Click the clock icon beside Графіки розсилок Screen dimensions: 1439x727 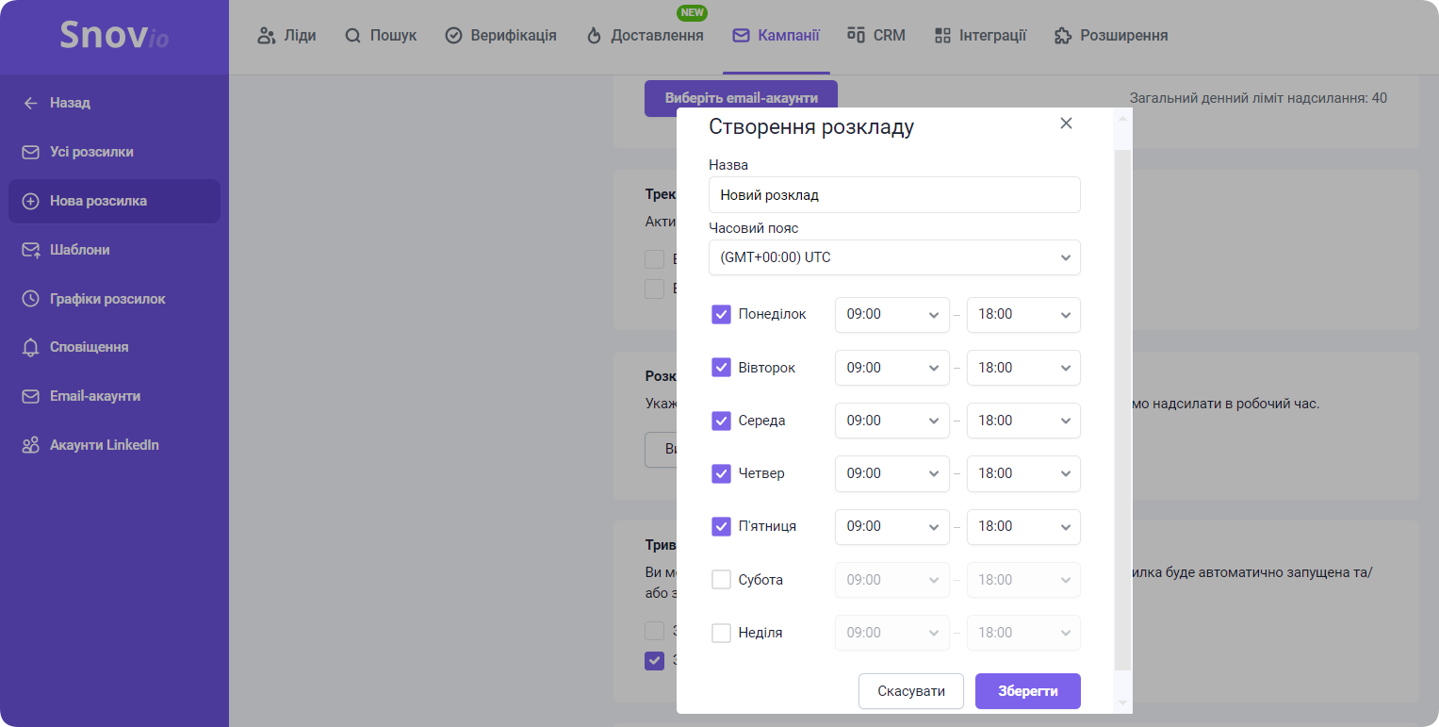click(x=31, y=299)
